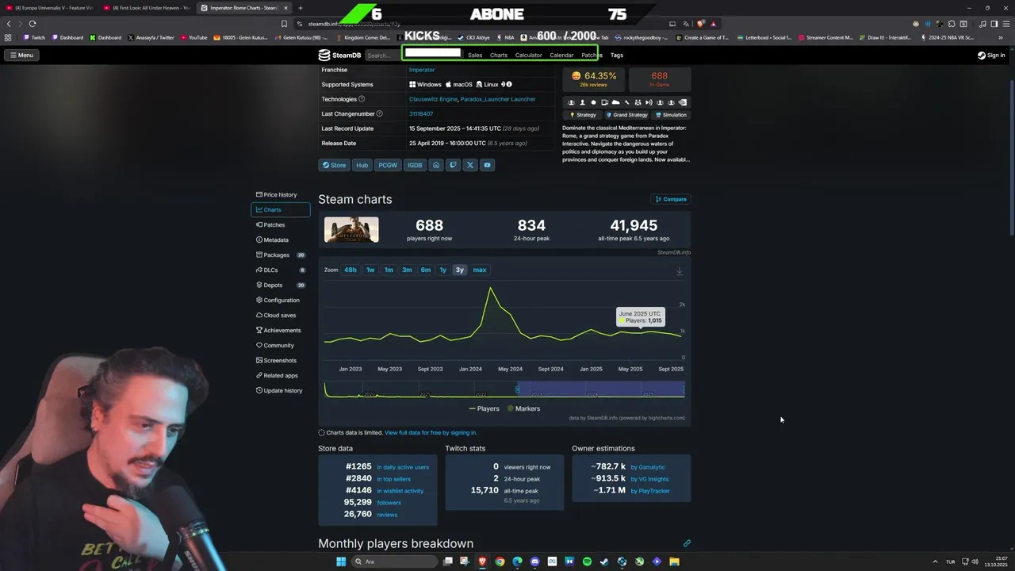This screenshot has height=571, width=1015.
Task: Click the Technologies help question icon
Action: tap(362, 99)
